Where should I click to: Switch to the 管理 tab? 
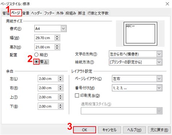[x=6, y=13]
